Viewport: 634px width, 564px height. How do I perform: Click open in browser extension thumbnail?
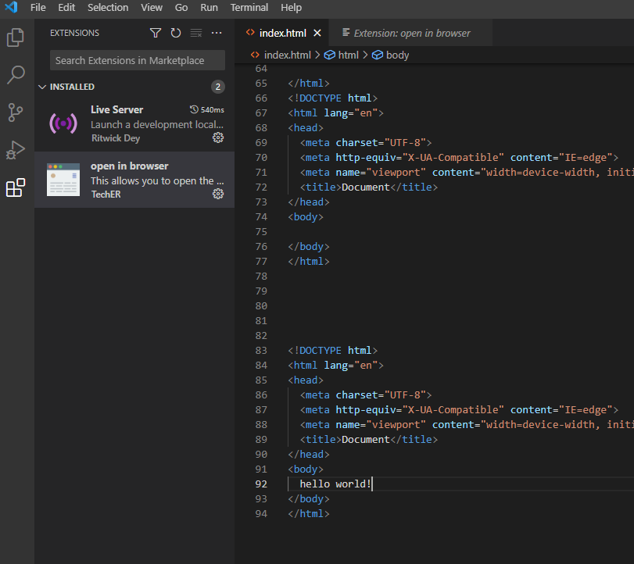[63, 180]
